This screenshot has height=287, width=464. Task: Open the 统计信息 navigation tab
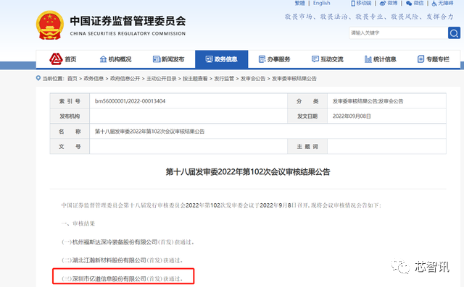point(381,59)
